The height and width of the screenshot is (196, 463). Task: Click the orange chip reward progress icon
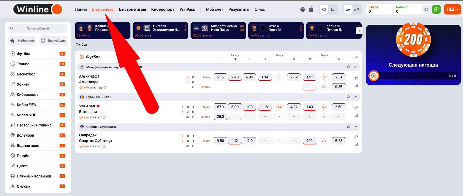point(374,76)
